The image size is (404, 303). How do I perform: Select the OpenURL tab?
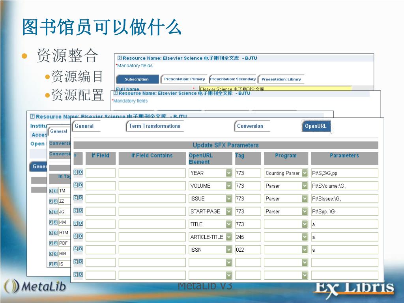[316, 126]
